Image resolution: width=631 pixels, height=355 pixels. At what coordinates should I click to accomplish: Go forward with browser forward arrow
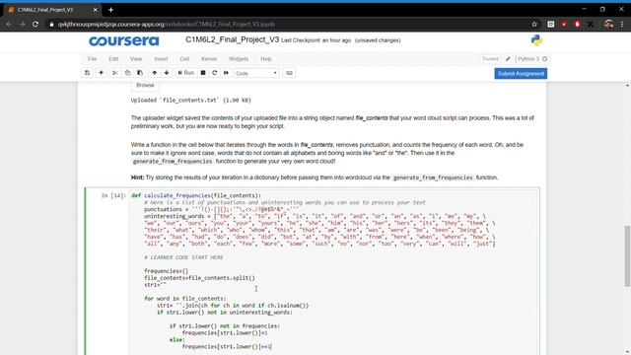[x=22, y=24]
